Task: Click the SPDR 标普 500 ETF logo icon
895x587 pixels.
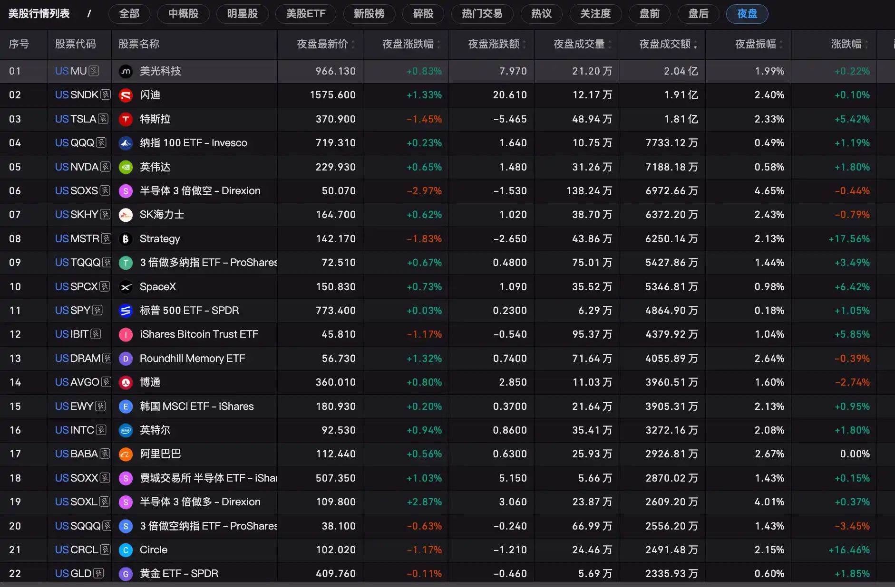Action: point(126,311)
